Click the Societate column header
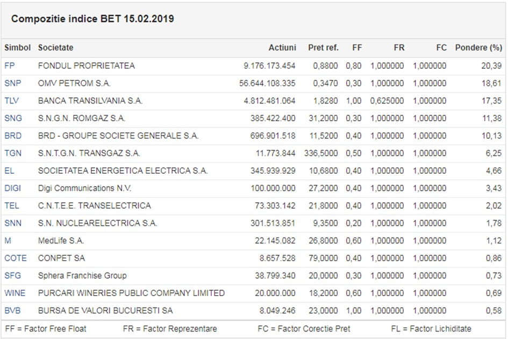This screenshot has height=339, width=508. click(56, 48)
